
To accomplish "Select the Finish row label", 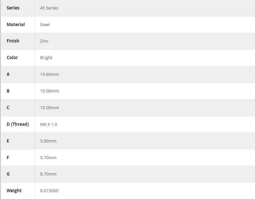I will pyautogui.click(x=13, y=41).
